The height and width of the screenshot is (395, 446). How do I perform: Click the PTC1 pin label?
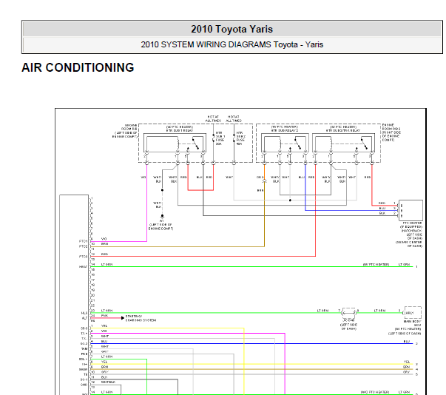(83, 241)
